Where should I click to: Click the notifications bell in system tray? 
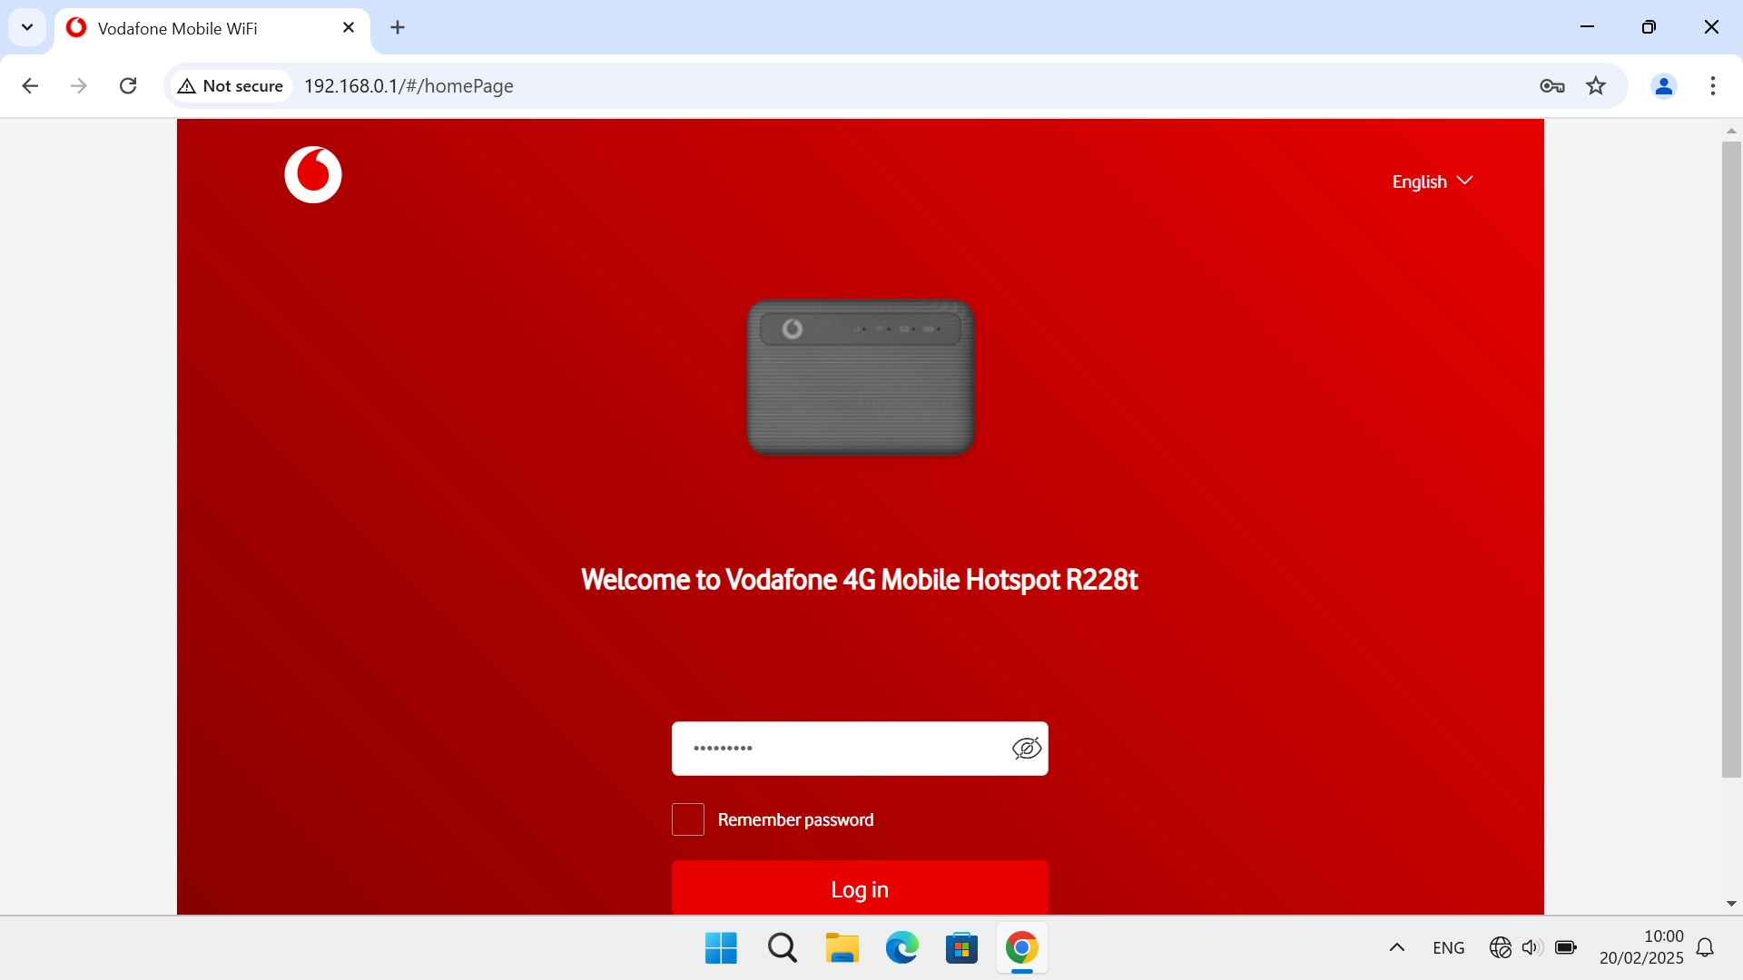pos(1706,946)
